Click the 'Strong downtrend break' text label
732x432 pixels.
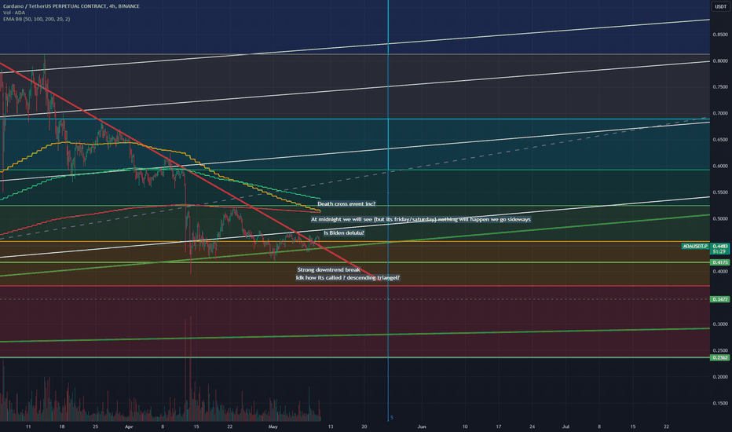[328, 270]
